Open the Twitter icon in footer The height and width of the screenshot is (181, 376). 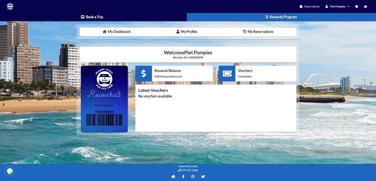[203, 177]
